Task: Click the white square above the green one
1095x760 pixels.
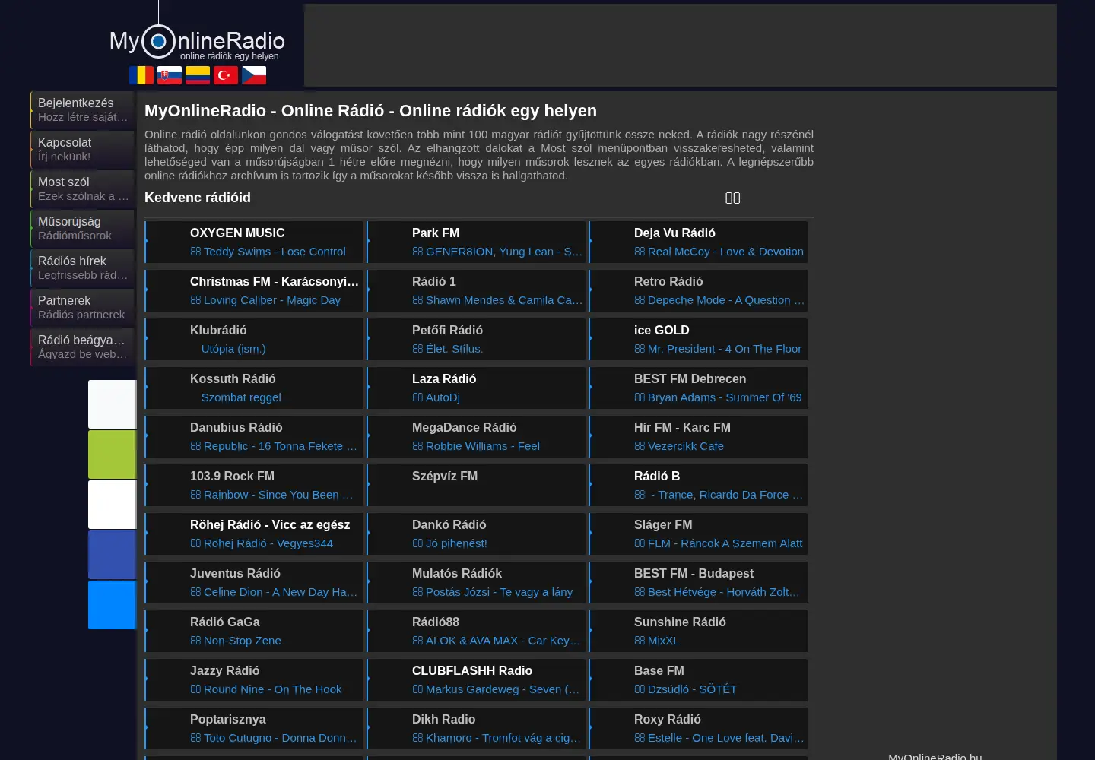Action: coord(112,404)
